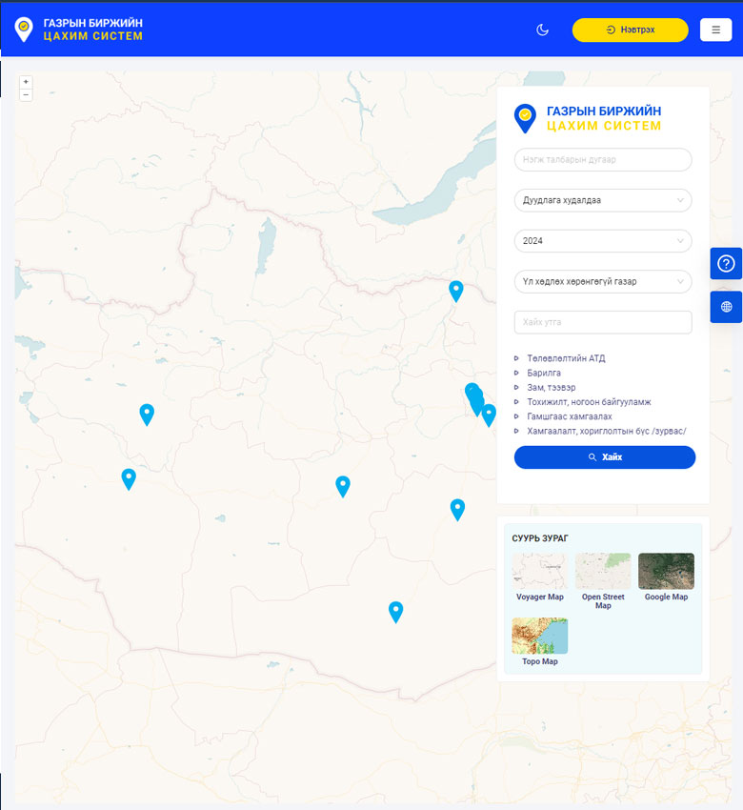Image resolution: width=743 pixels, height=810 pixels.
Task: Zoom in on the map
Action: click(x=26, y=82)
